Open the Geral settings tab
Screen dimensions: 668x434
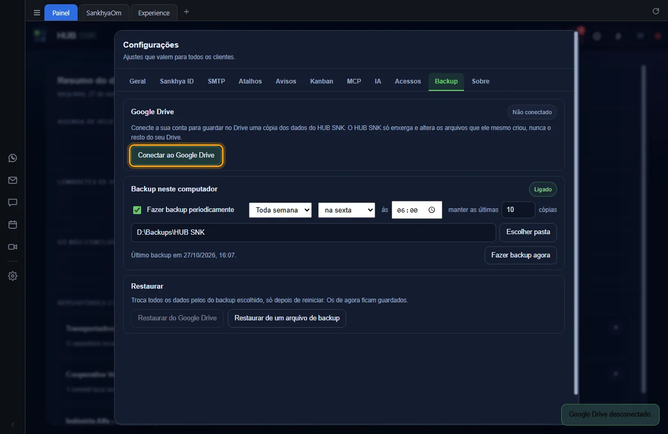[x=137, y=81]
